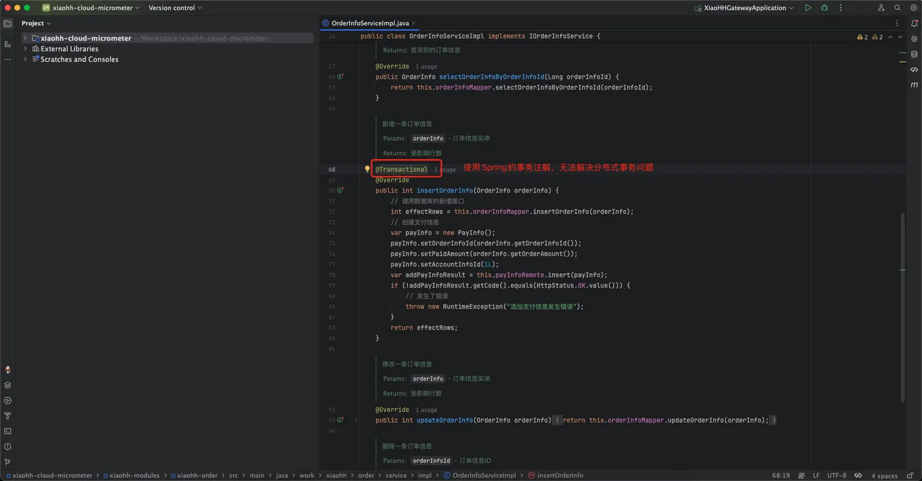The width and height of the screenshot is (922, 481).
Task: Change indent setting 4 spaces
Action: click(884, 475)
